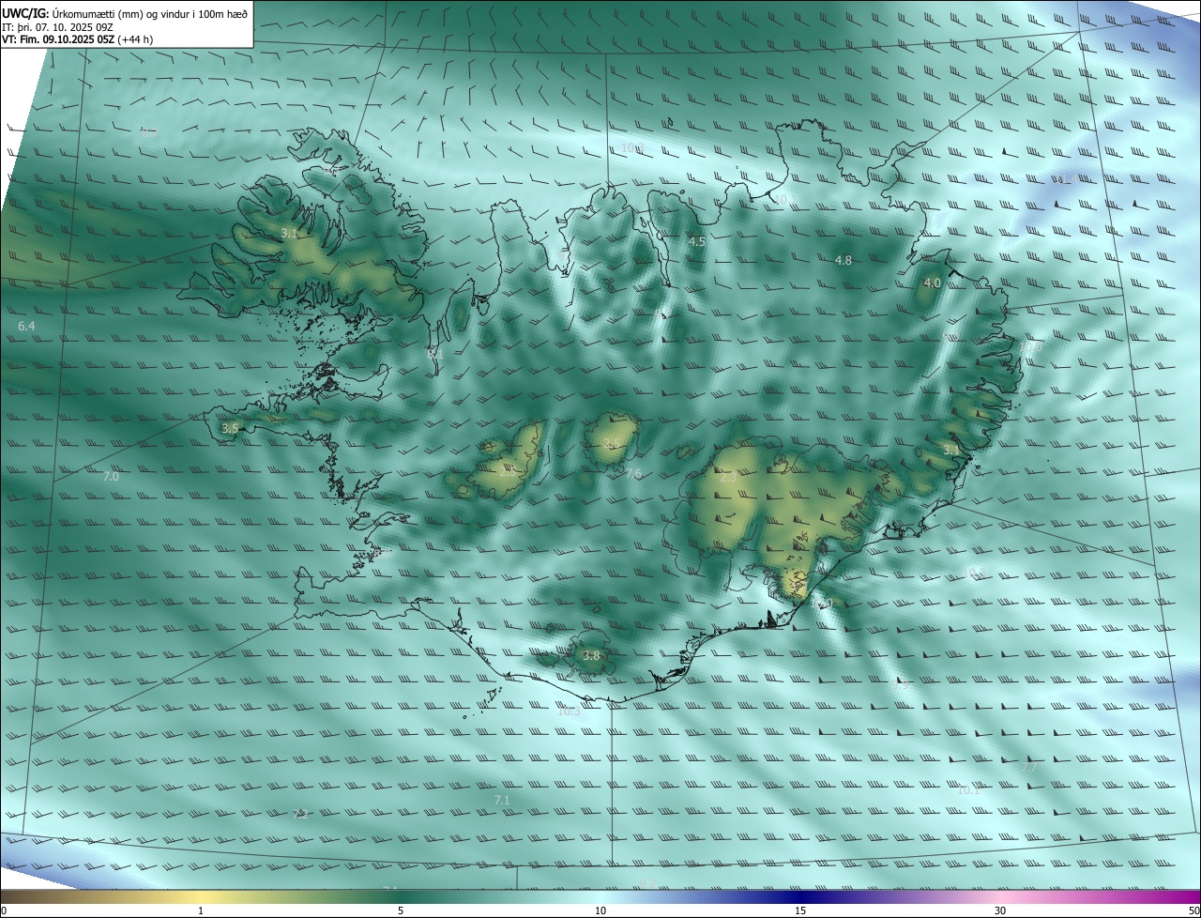Click the colorbar tick label 5
The height and width of the screenshot is (918, 1201).
click(x=401, y=910)
